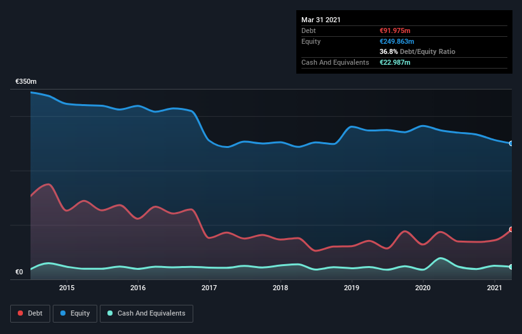Viewport: 522px width, 334px height.
Task: Select the 2016 x-axis label
Action: tap(138, 288)
